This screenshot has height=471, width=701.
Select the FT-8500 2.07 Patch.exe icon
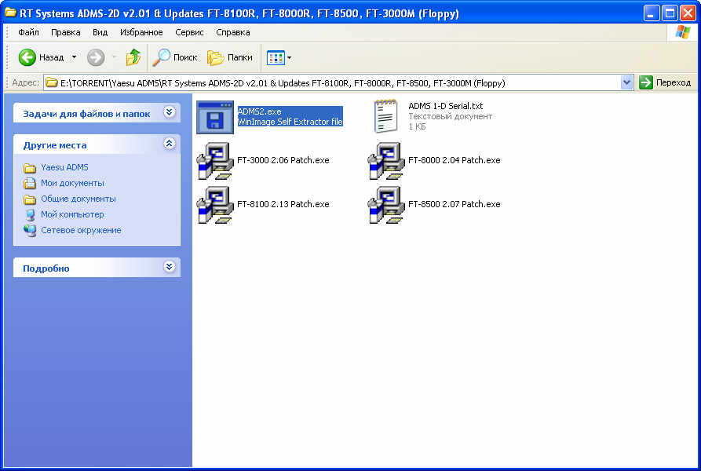(x=385, y=205)
